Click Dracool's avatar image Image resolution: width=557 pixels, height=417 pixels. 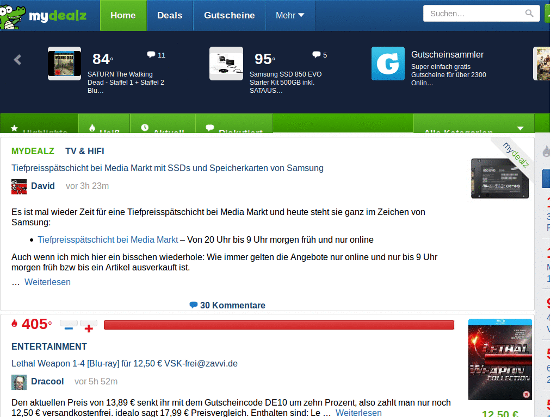pyautogui.click(x=19, y=382)
